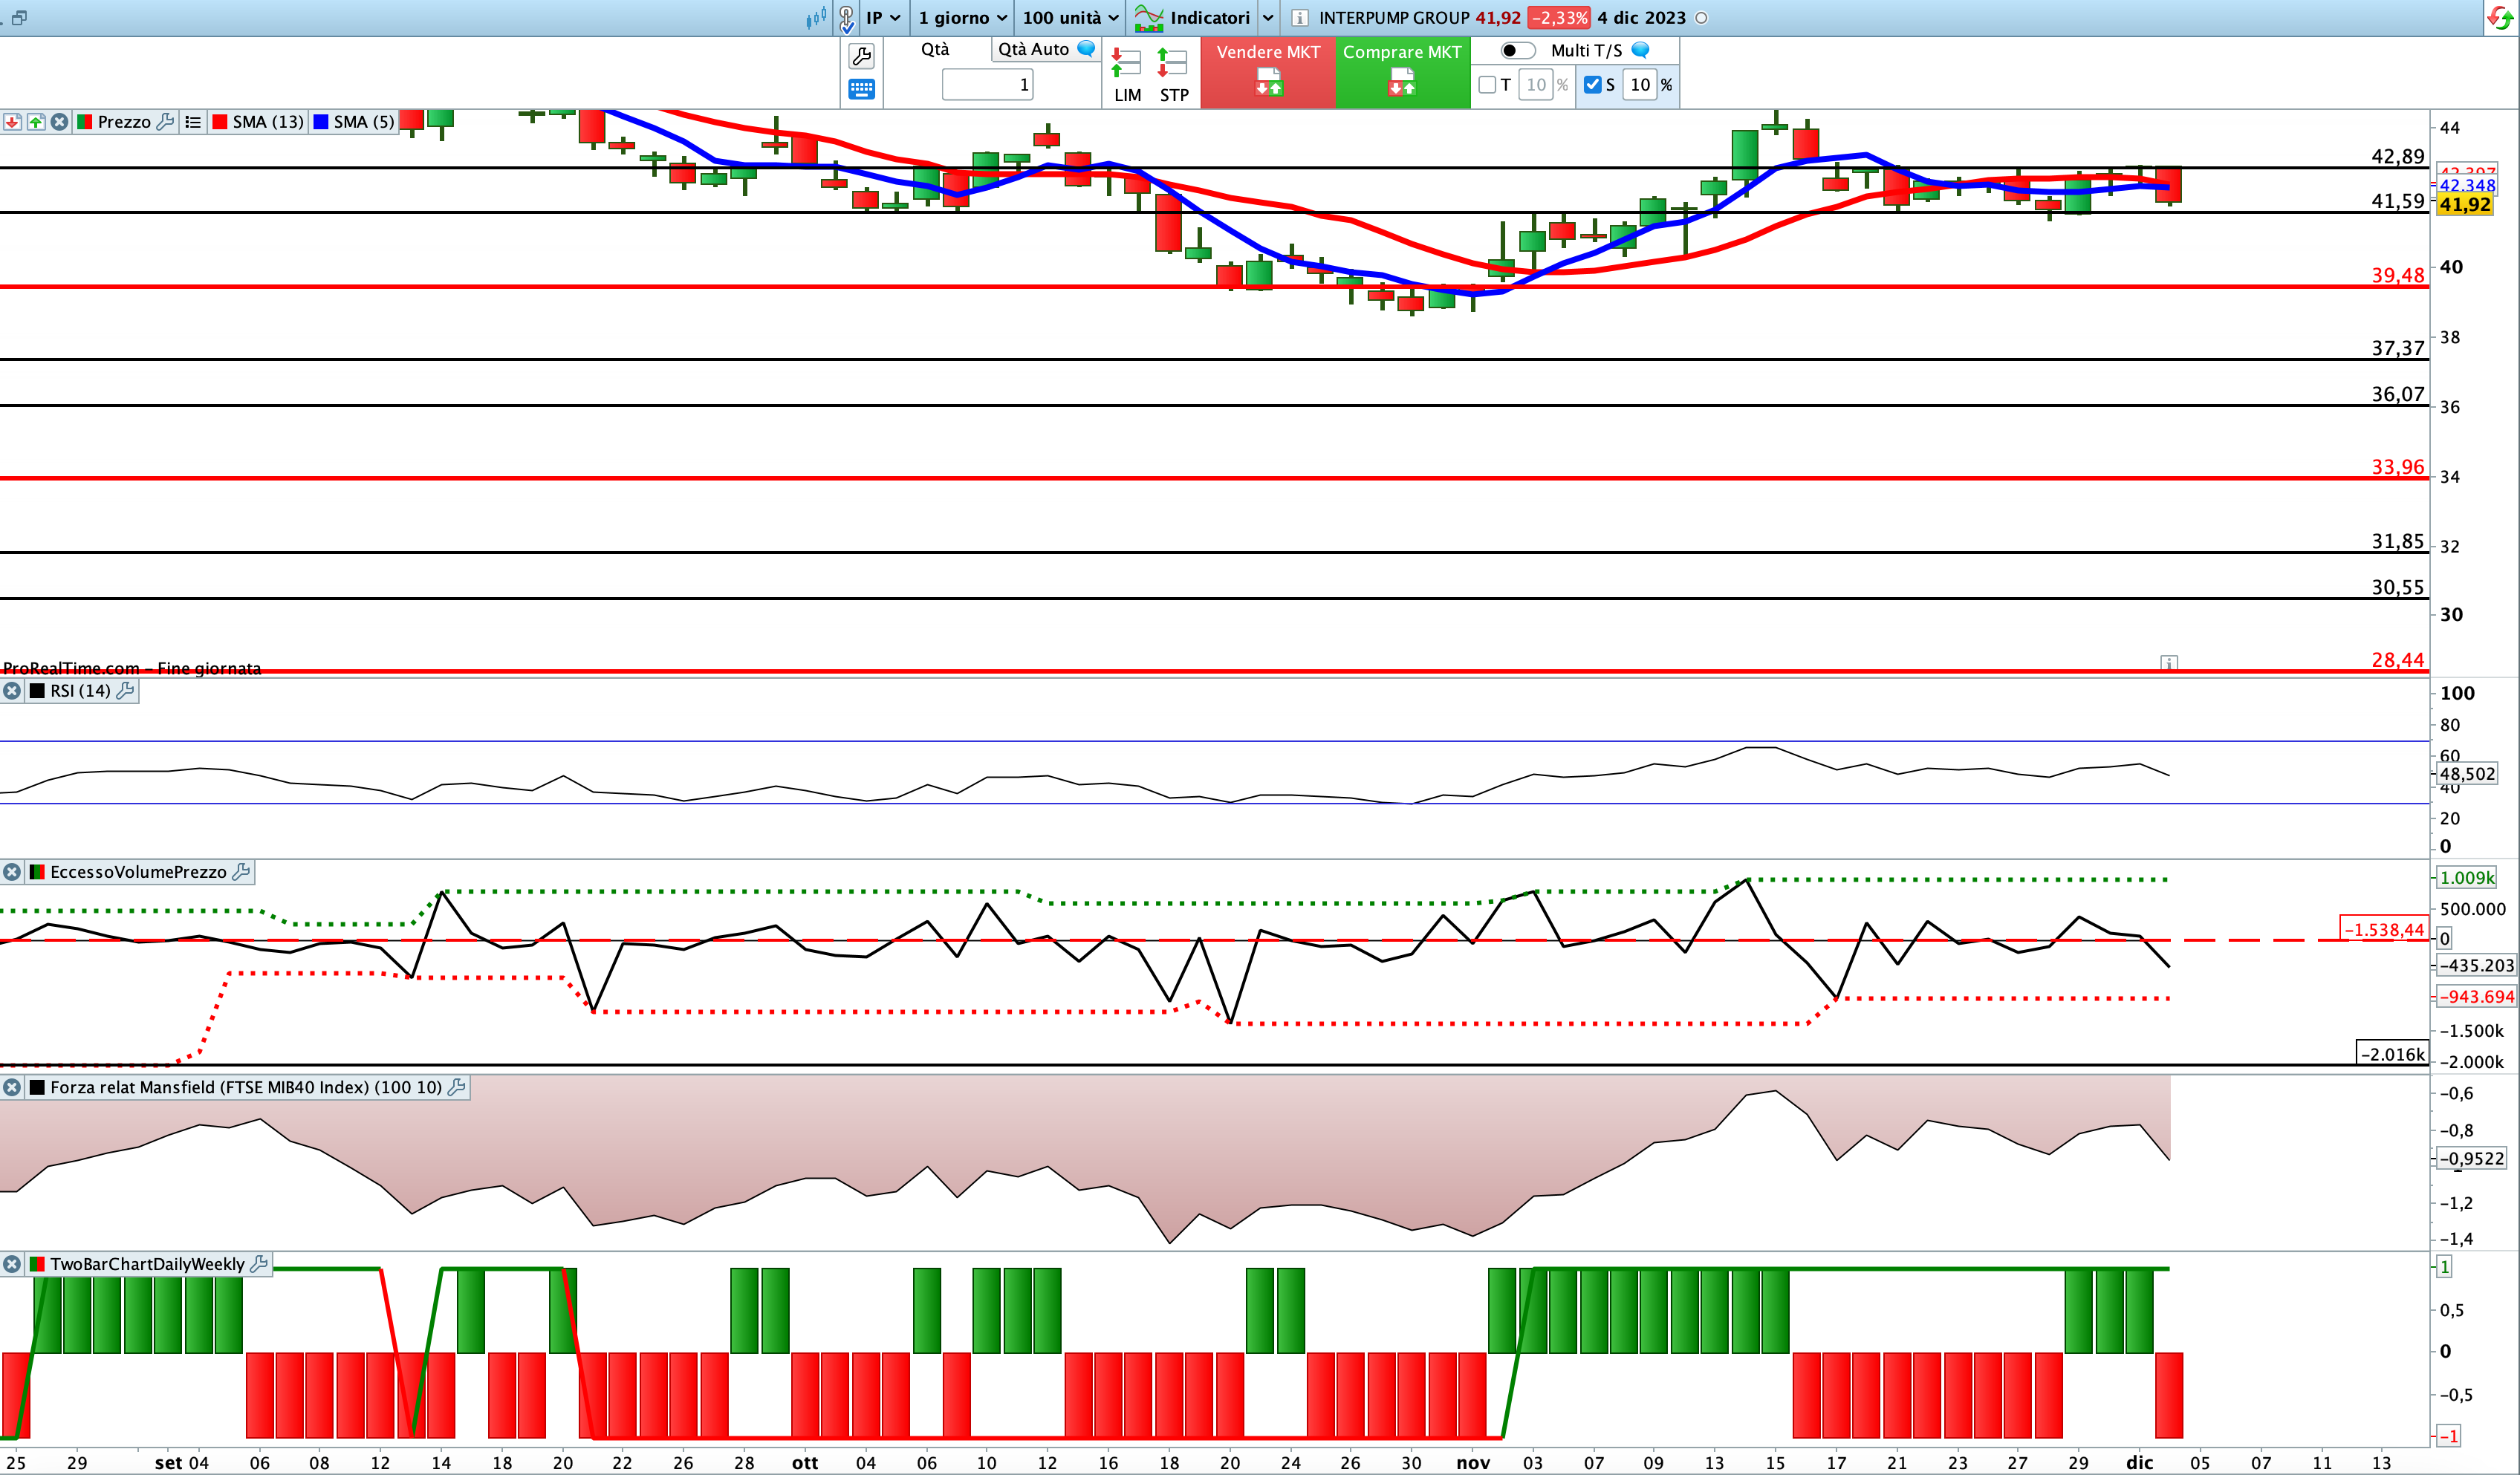Click the Forza relat Mansfield label
Viewport: 2520px width, 1475px height.
point(246,1087)
